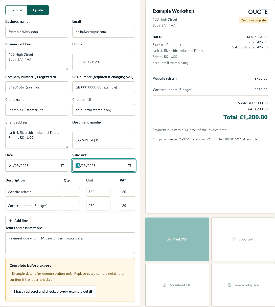The width and height of the screenshot is (275, 307).
Task: Click the VAT number input
Action: coord(104,87)
